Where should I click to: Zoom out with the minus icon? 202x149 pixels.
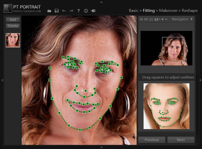pos(166,19)
